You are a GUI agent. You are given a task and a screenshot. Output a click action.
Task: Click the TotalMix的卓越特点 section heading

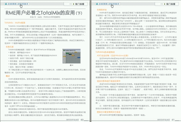(105, 52)
